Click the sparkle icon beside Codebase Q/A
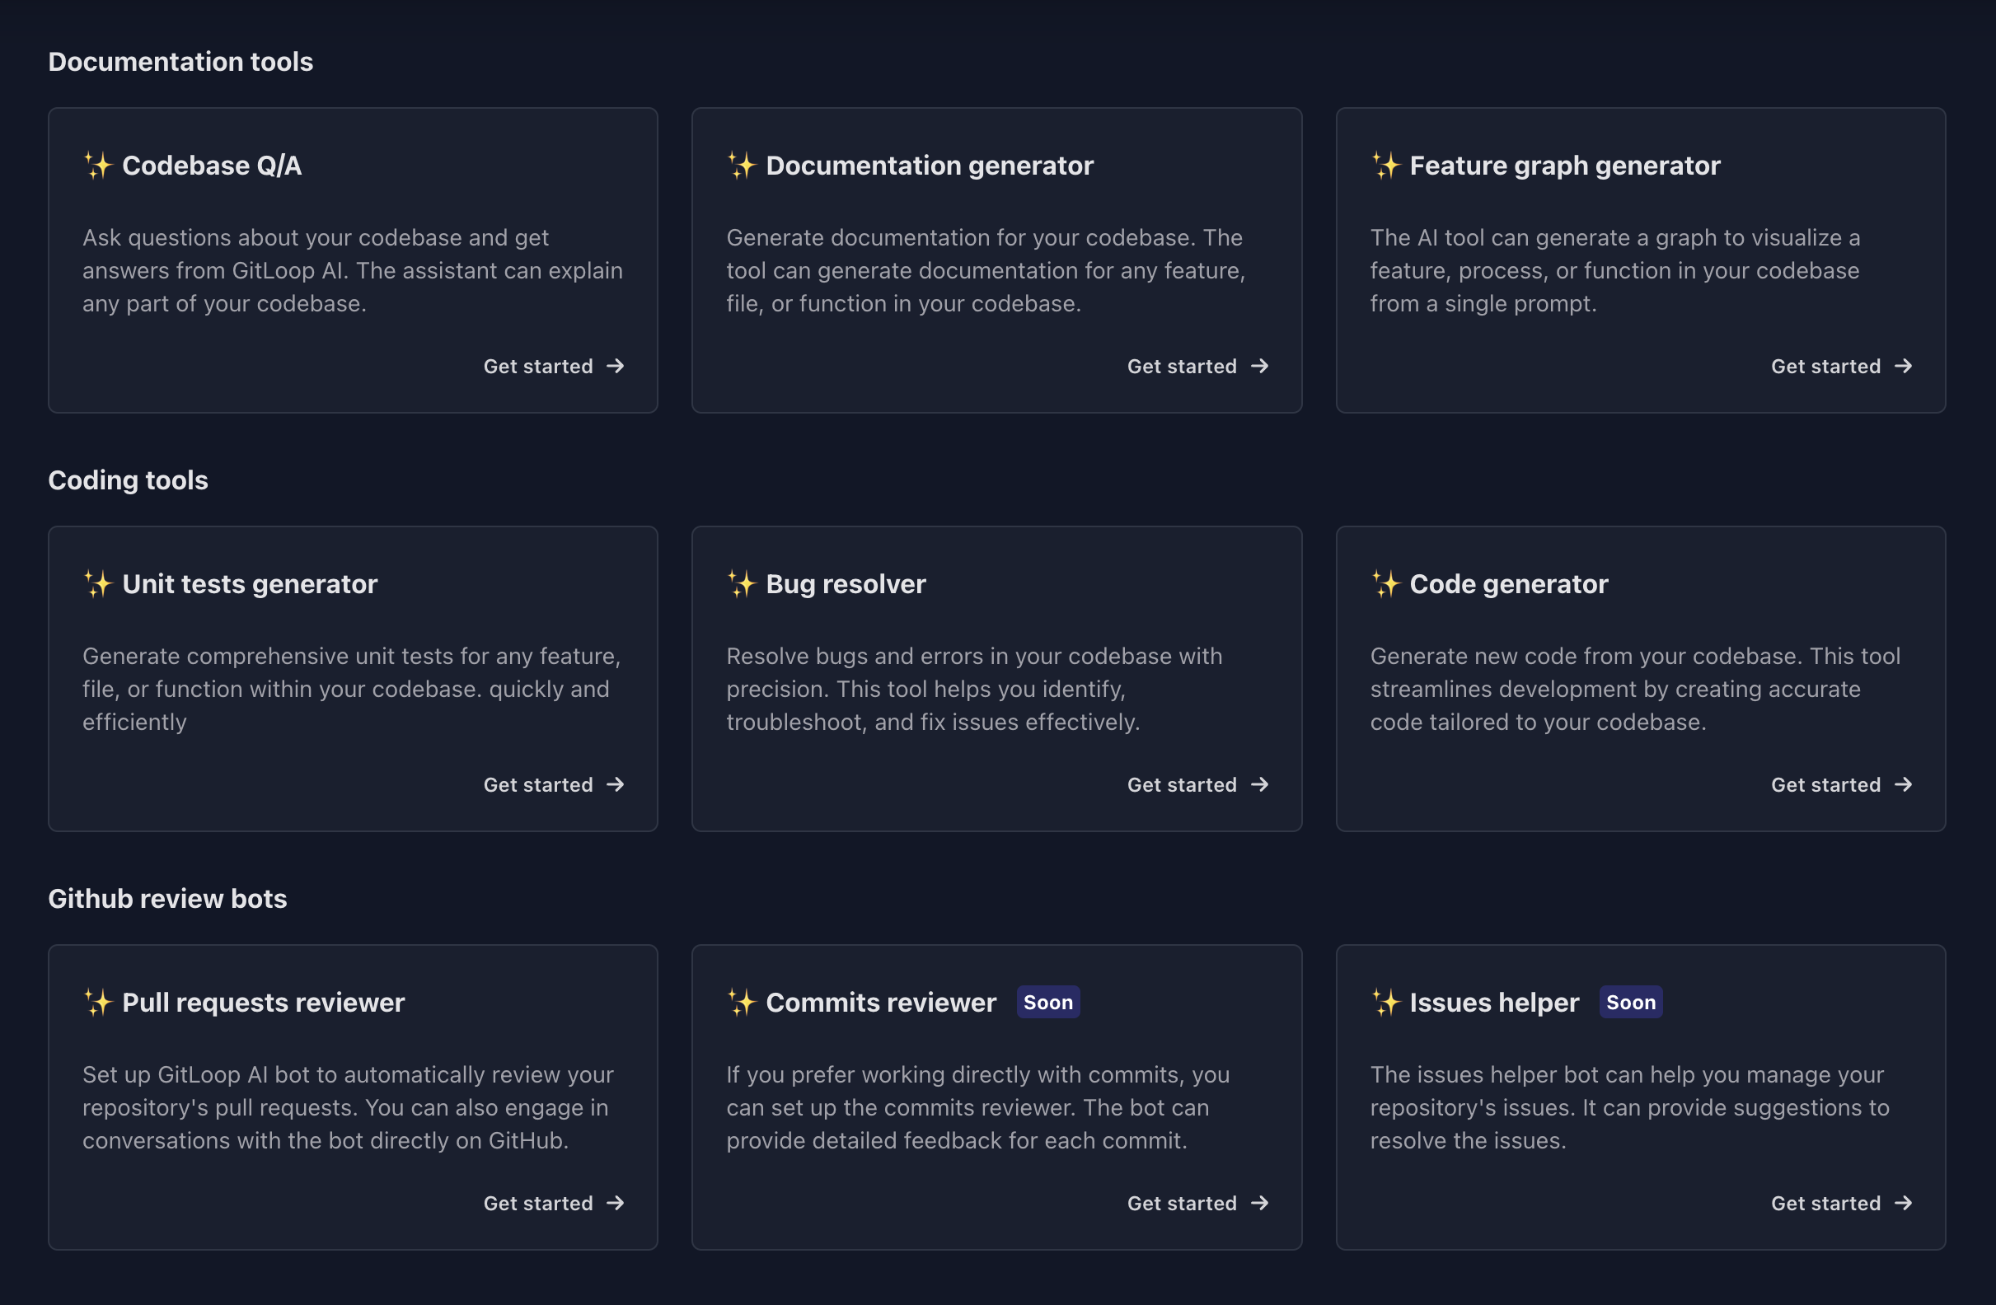The width and height of the screenshot is (1996, 1305). click(98, 165)
